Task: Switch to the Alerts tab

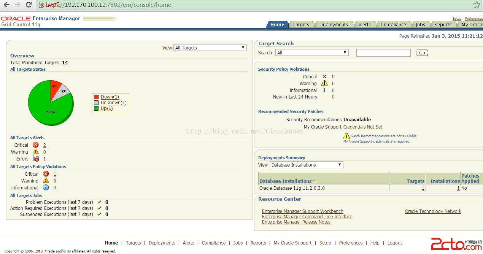Action: click(x=364, y=24)
